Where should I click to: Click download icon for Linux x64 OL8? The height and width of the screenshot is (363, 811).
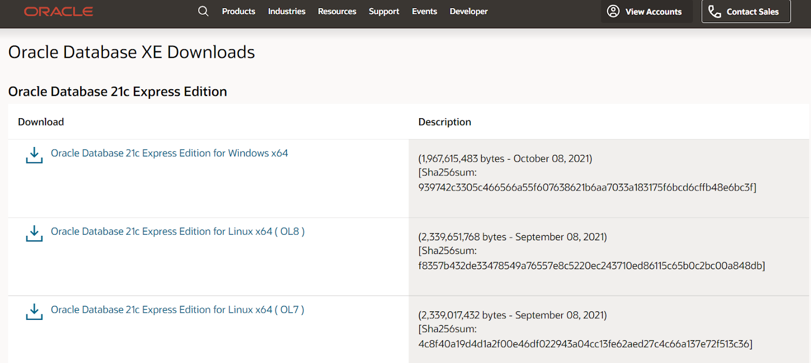click(34, 233)
